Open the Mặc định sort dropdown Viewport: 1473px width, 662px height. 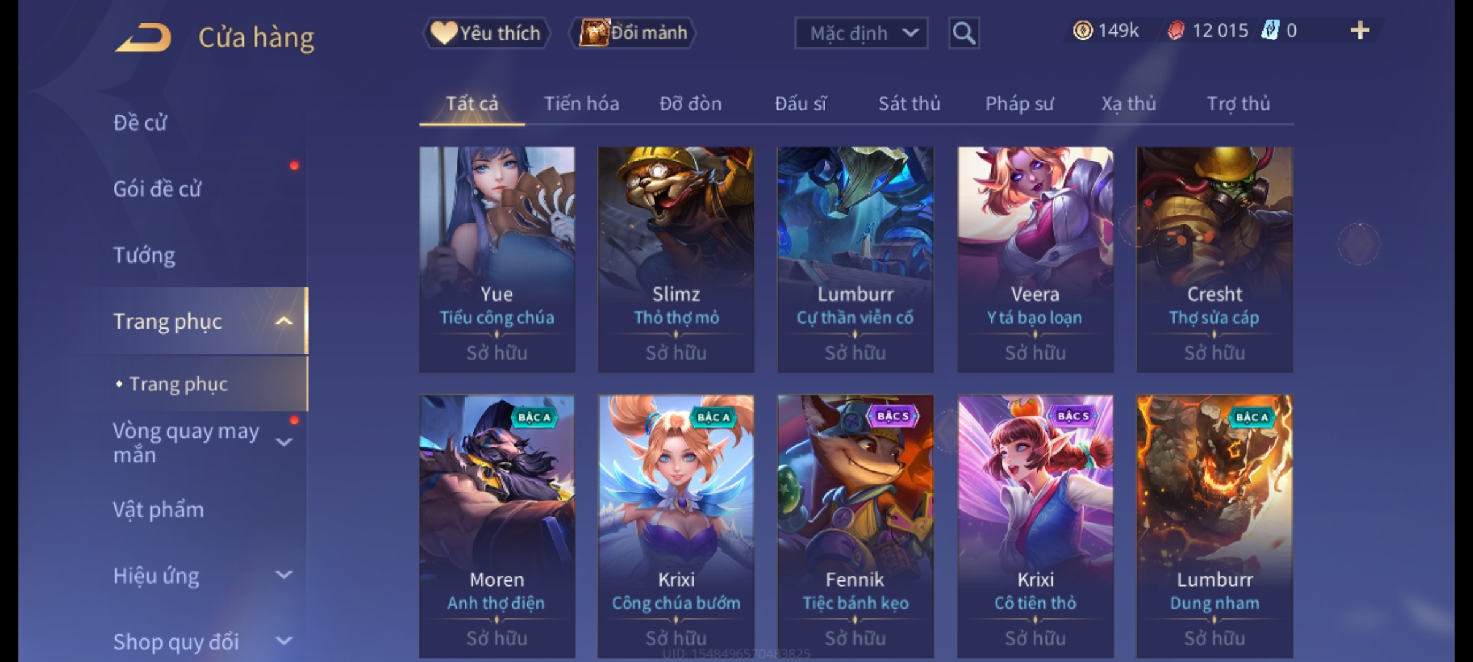860,33
